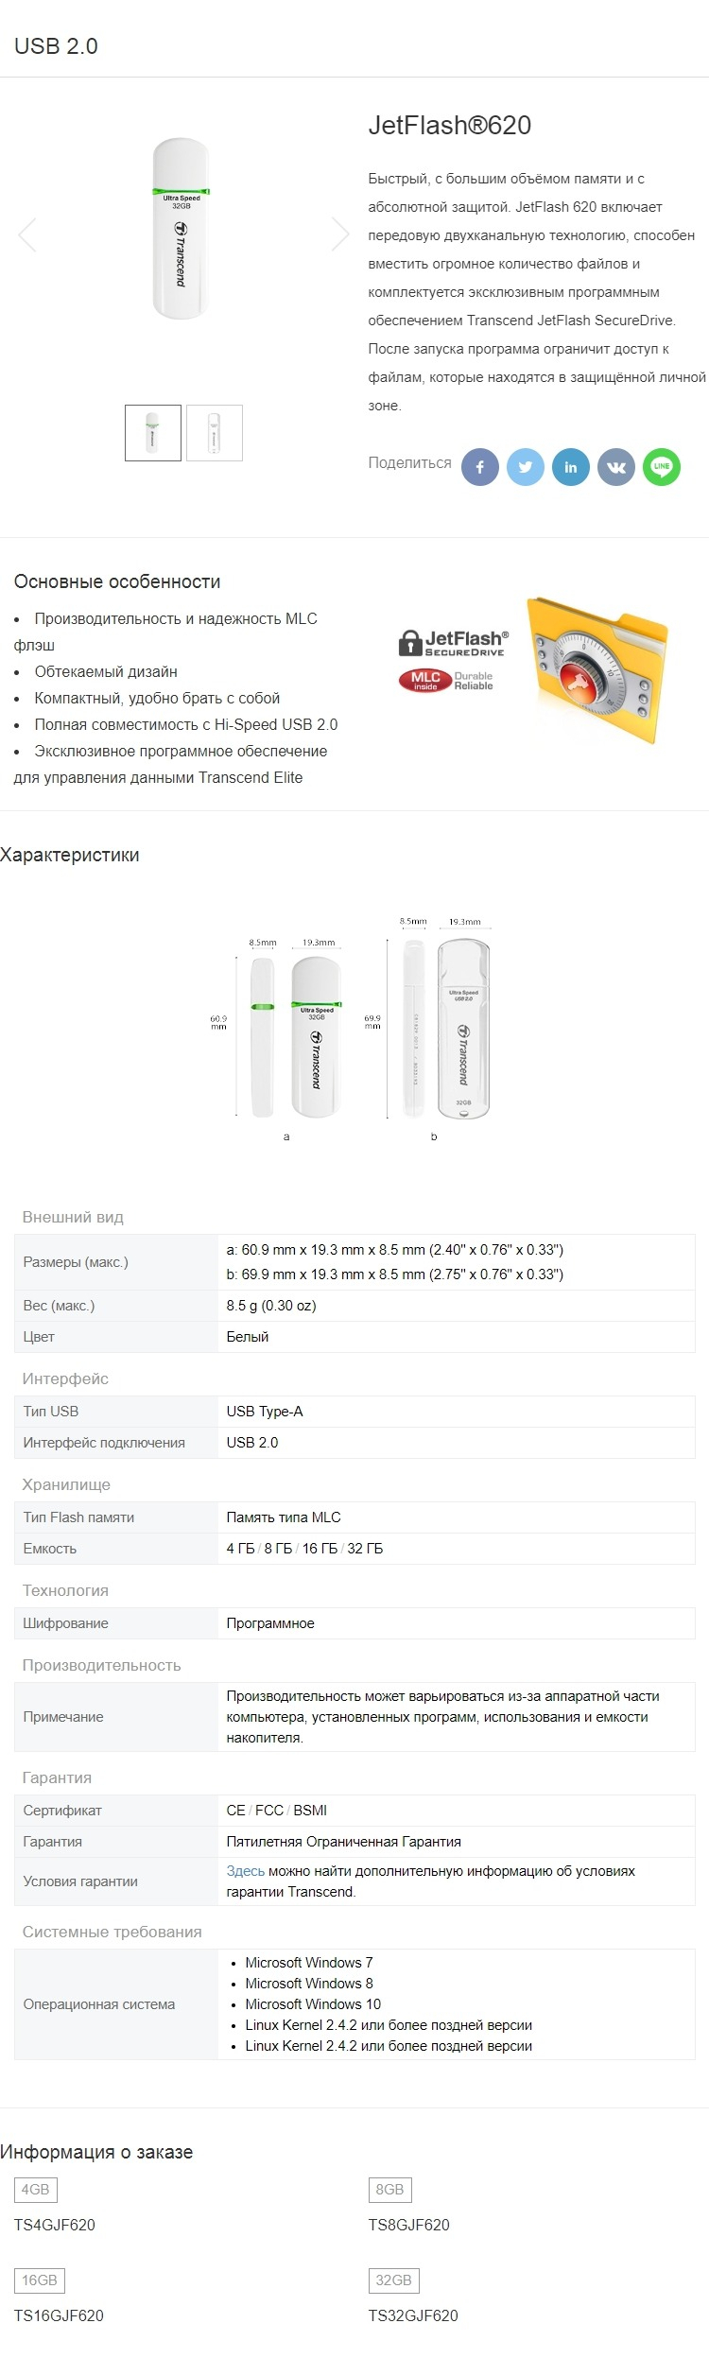The width and height of the screenshot is (709, 2358).
Task: Click the 8GB capacity tag
Action: click(389, 2189)
